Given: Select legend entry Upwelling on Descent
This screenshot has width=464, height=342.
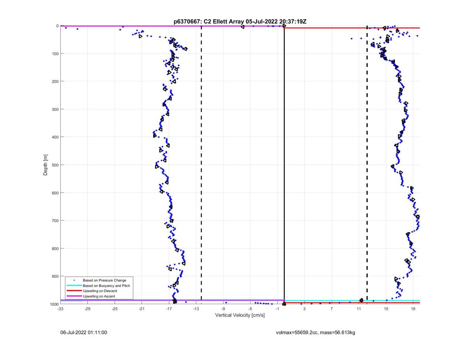Looking at the screenshot, I should click(100, 291).
